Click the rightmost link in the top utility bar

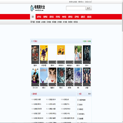click(88, 2)
